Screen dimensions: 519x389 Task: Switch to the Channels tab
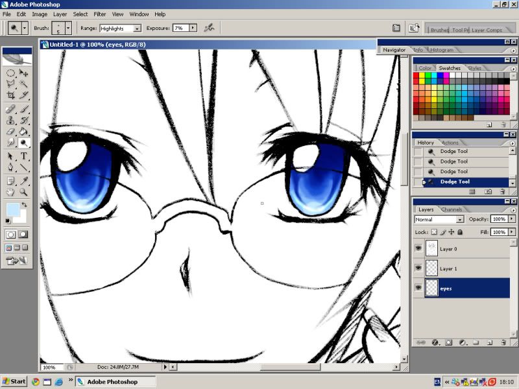coord(452,209)
